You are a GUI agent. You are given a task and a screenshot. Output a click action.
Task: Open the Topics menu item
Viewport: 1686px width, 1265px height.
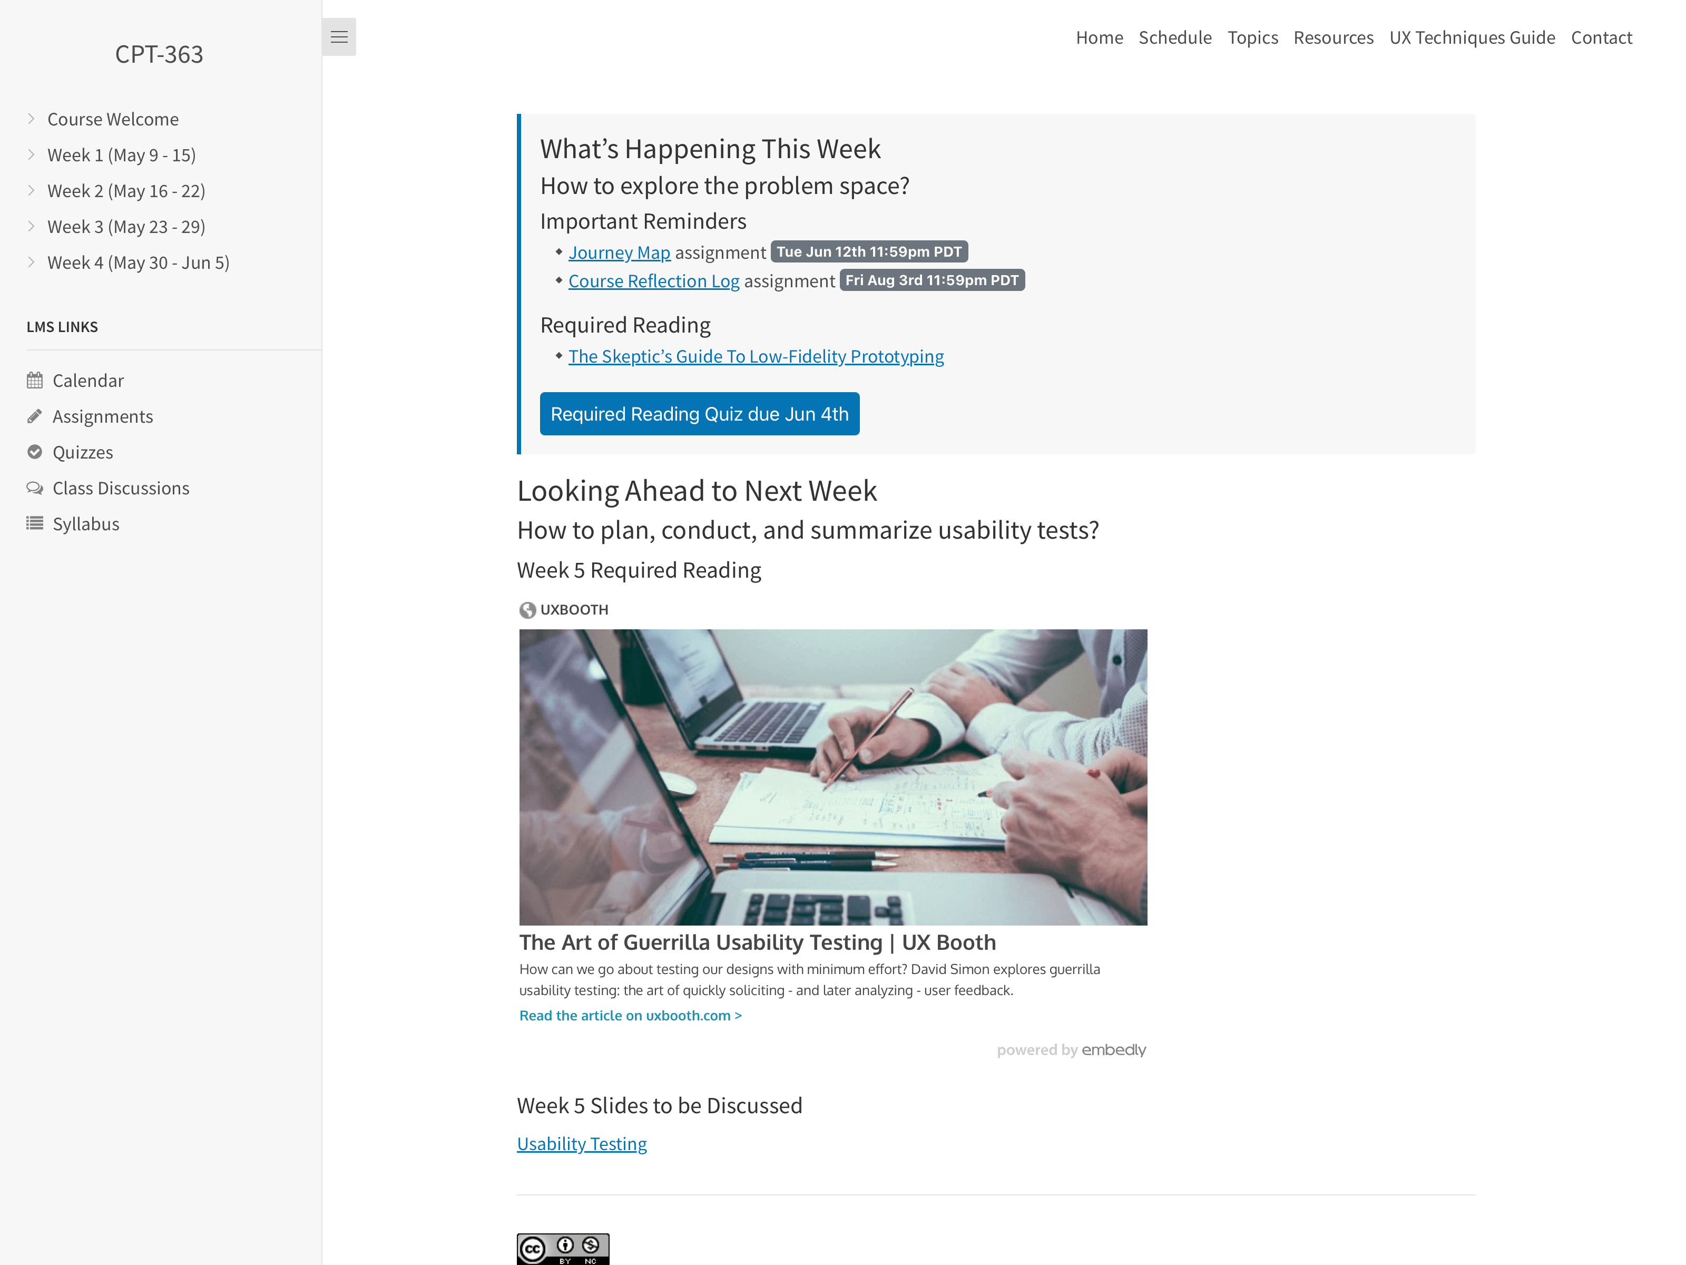[x=1252, y=36]
